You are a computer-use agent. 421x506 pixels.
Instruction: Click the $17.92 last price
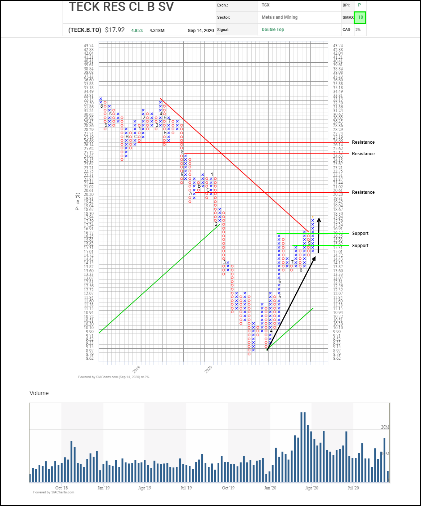[115, 30]
